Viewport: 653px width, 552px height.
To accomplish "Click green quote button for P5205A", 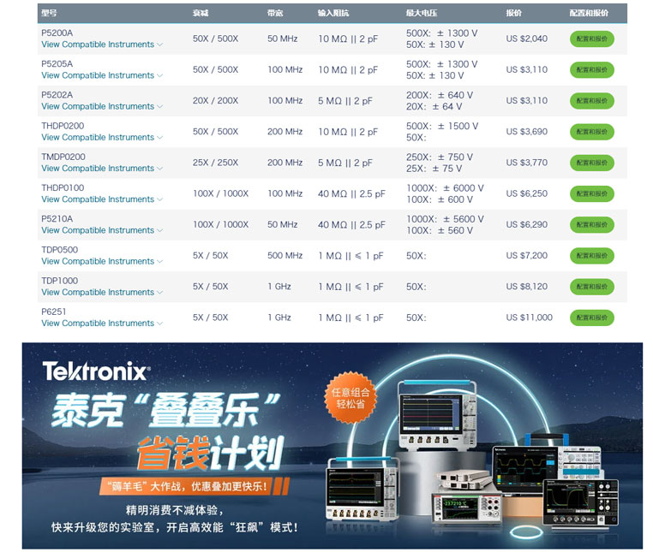I will (592, 70).
